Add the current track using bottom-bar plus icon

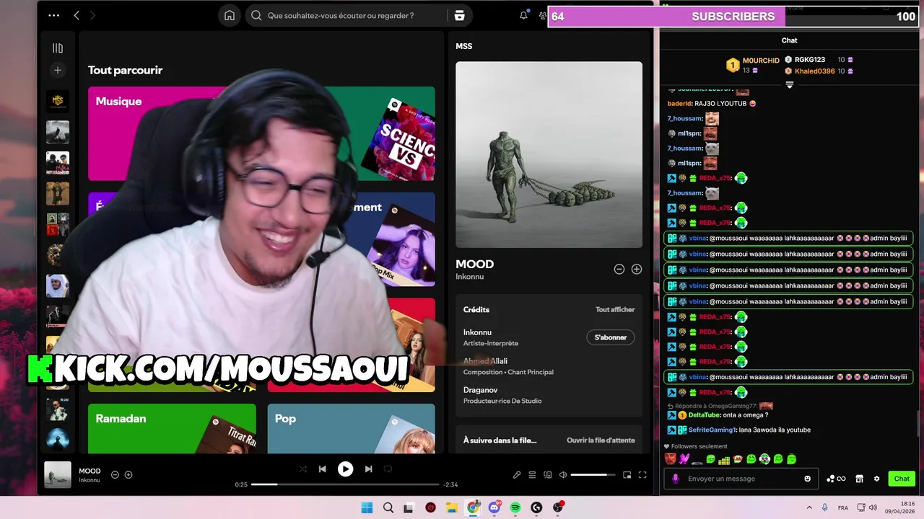click(128, 474)
